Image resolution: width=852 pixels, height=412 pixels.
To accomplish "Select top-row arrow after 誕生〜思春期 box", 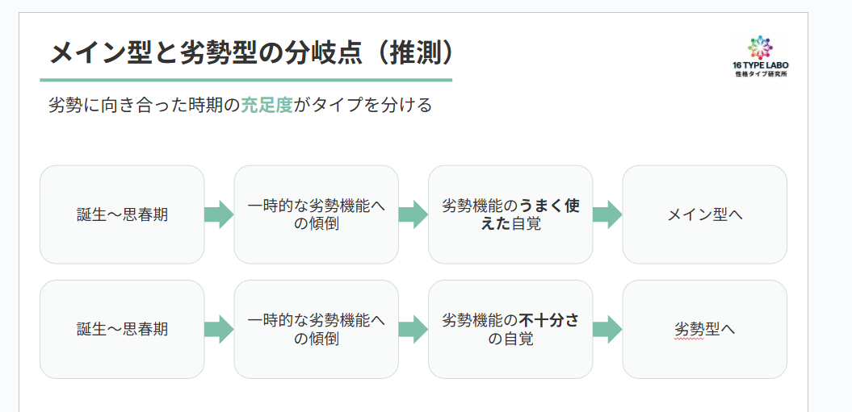I will (x=218, y=214).
